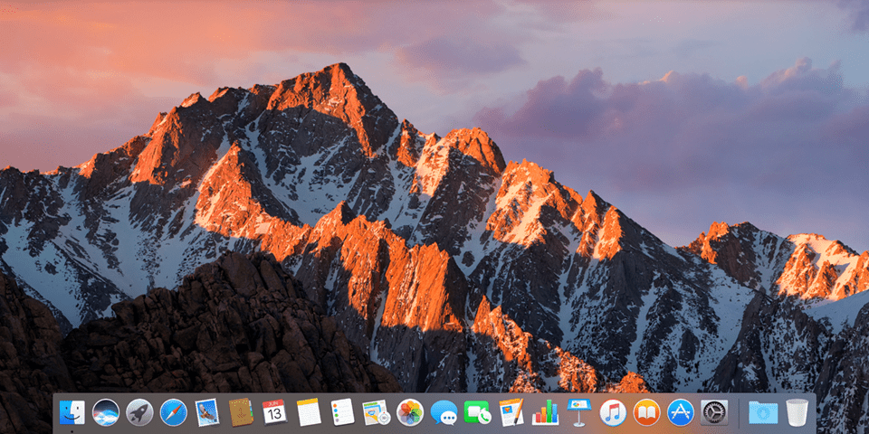869x434 pixels.
Task: Open iBooks orange book icon
Action: pyautogui.click(x=646, y=412)
